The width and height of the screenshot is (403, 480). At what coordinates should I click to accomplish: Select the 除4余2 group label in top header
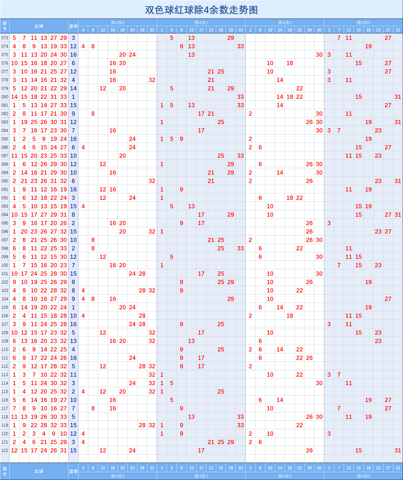click(285, 22)
